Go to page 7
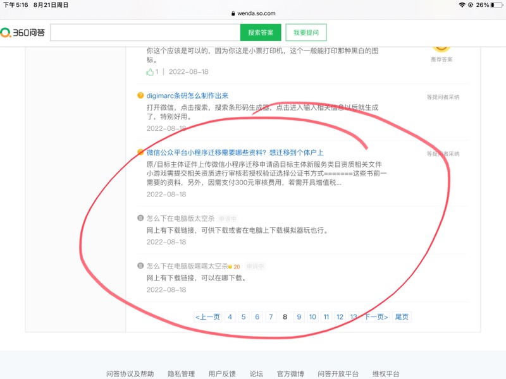Image resolution: width=506 pixels, height=379 pixels. click(x=271, y=317)
